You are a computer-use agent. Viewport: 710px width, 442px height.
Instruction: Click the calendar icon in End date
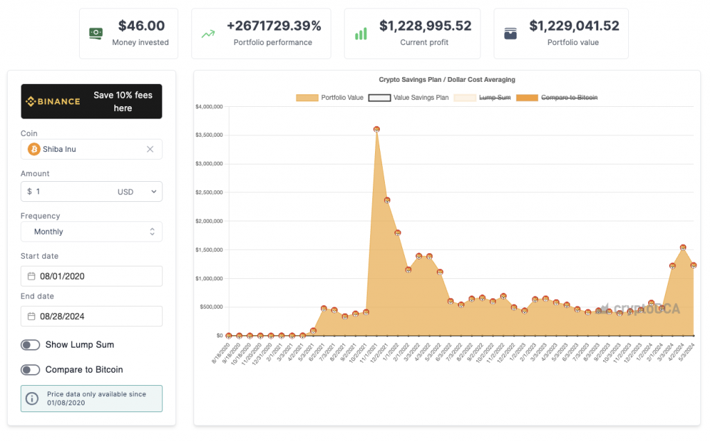click(x=31, y=316)
